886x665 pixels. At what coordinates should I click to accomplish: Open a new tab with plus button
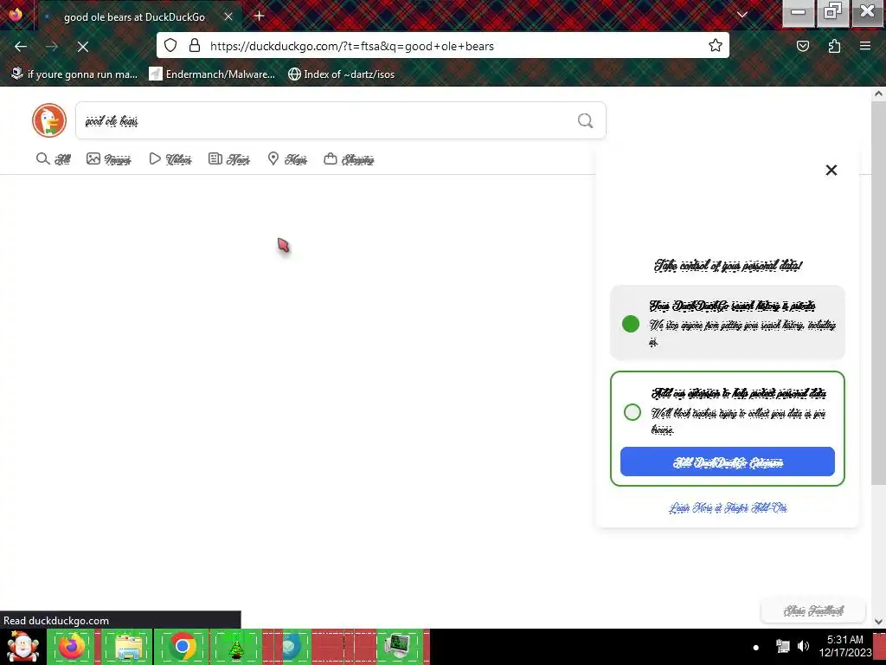pos(260,16)
